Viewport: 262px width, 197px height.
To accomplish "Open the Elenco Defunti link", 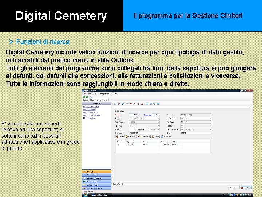I will click(89, 109).
